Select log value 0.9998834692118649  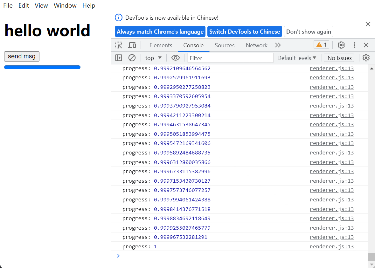[x=182, y=219]
